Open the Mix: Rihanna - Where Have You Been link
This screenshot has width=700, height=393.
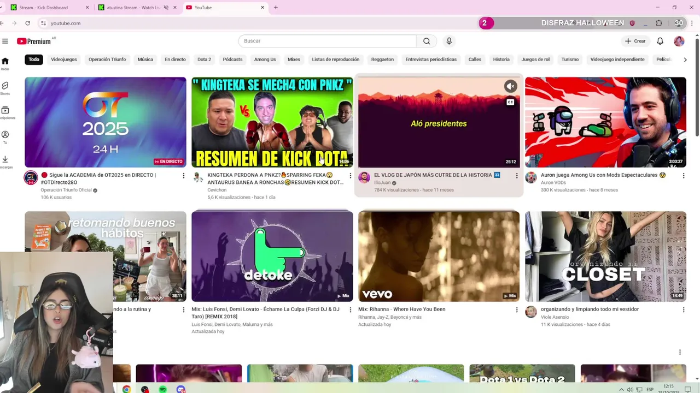402,309
